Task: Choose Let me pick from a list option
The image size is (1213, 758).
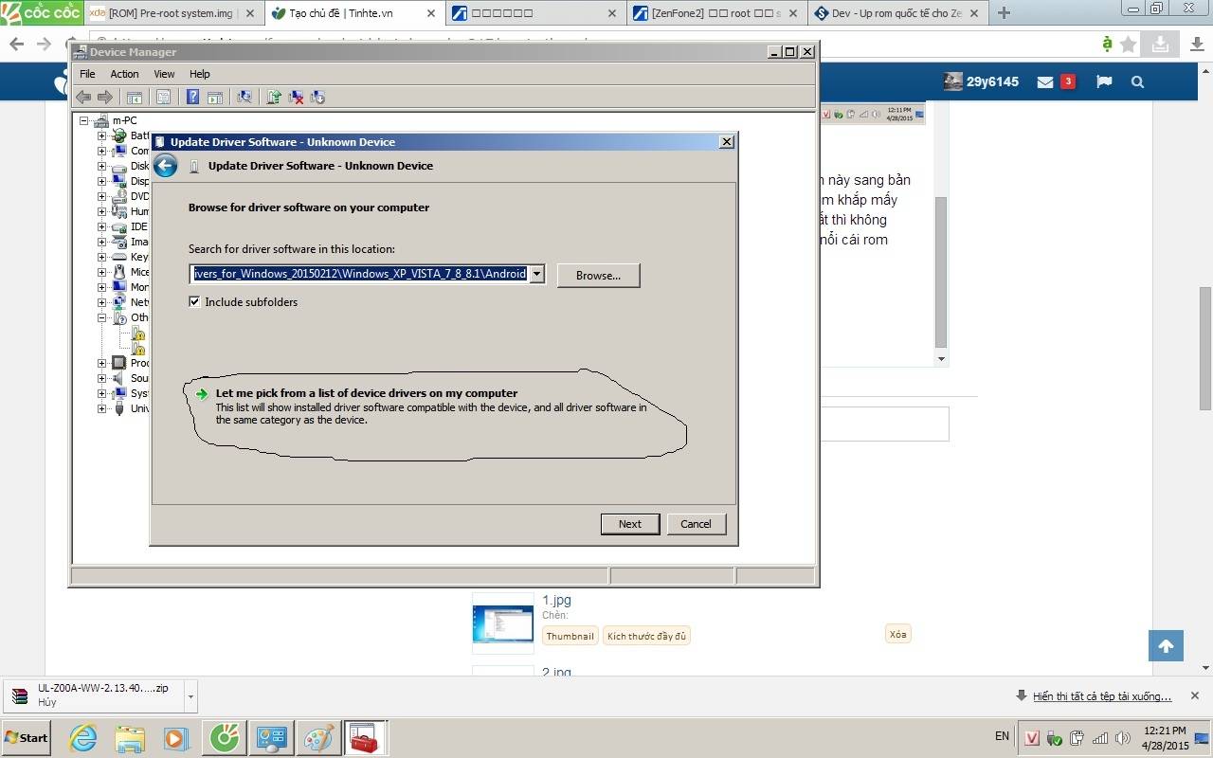Action: coord(366,393)
